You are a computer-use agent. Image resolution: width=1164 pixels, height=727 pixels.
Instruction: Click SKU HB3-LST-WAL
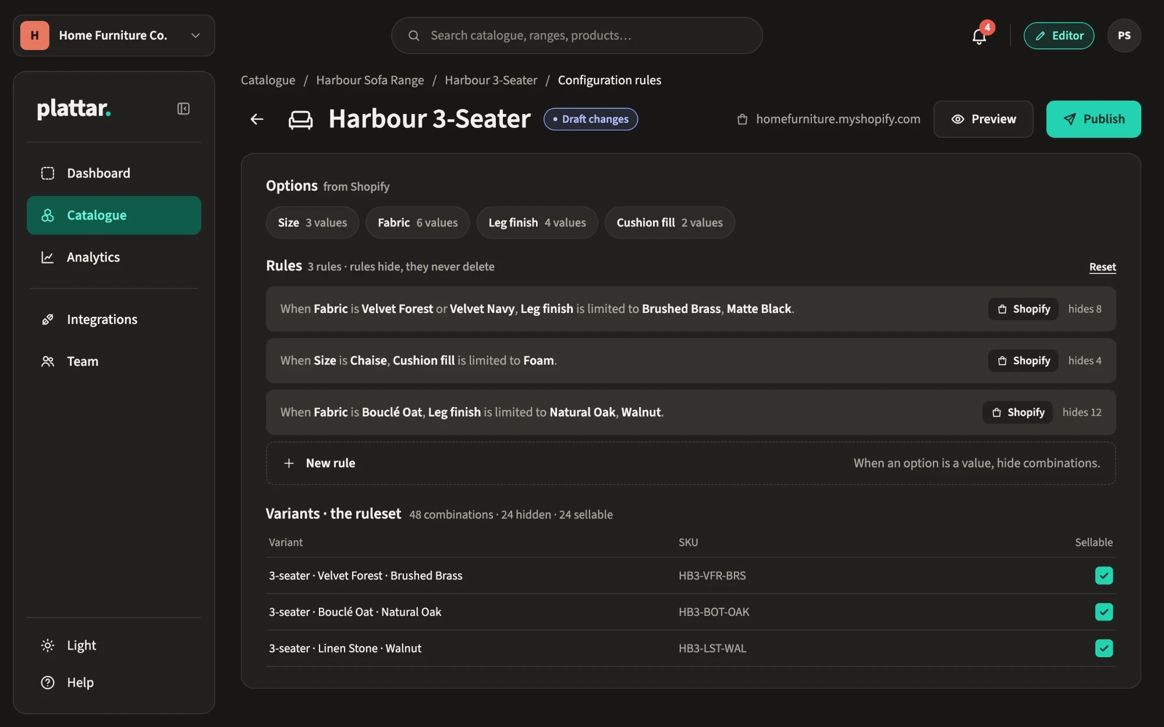tap(712, 648)
